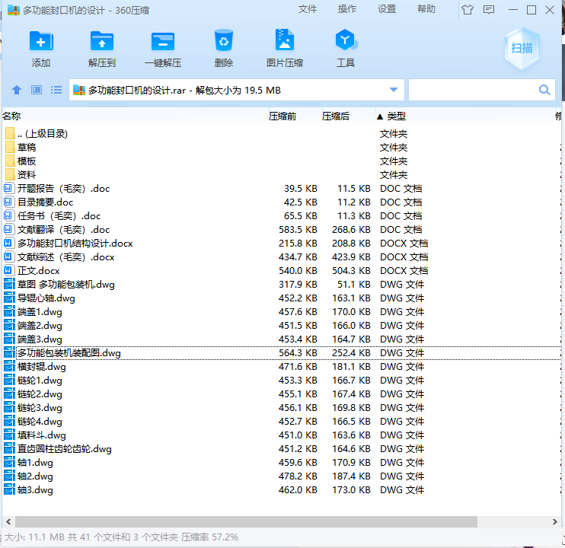Open the 设置 menu
Image resolution: width=565 pixels, height=548 pixels.
coord(387,9)
